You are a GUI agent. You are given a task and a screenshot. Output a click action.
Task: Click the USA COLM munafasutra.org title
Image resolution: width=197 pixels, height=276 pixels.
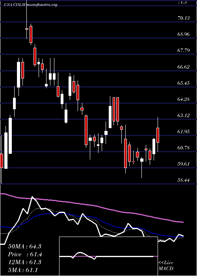click(31, 5)
